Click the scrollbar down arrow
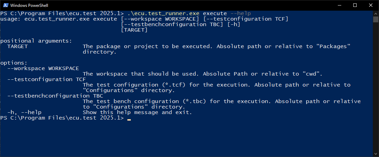 coord(375,154)
